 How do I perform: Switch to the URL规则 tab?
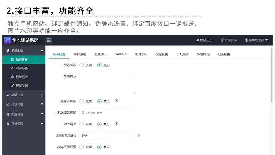pos(182,54)
